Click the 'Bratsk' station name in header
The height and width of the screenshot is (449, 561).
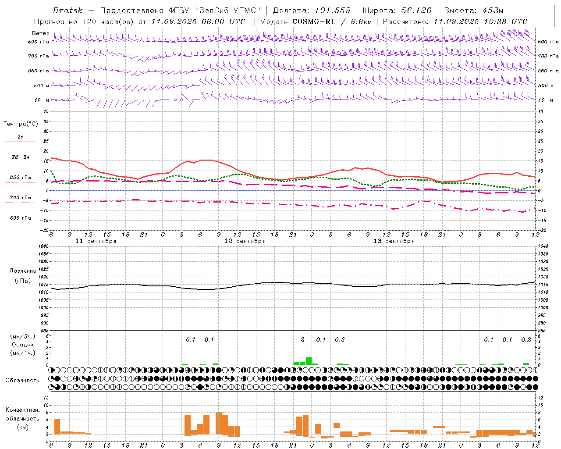(x=67, y=10)
